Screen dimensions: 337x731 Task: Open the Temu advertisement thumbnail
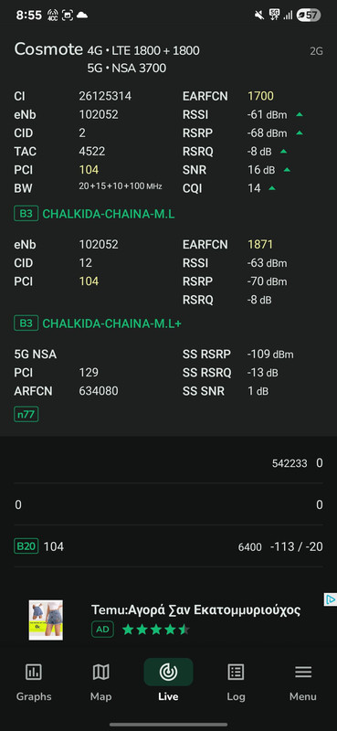tap(46, 620)
